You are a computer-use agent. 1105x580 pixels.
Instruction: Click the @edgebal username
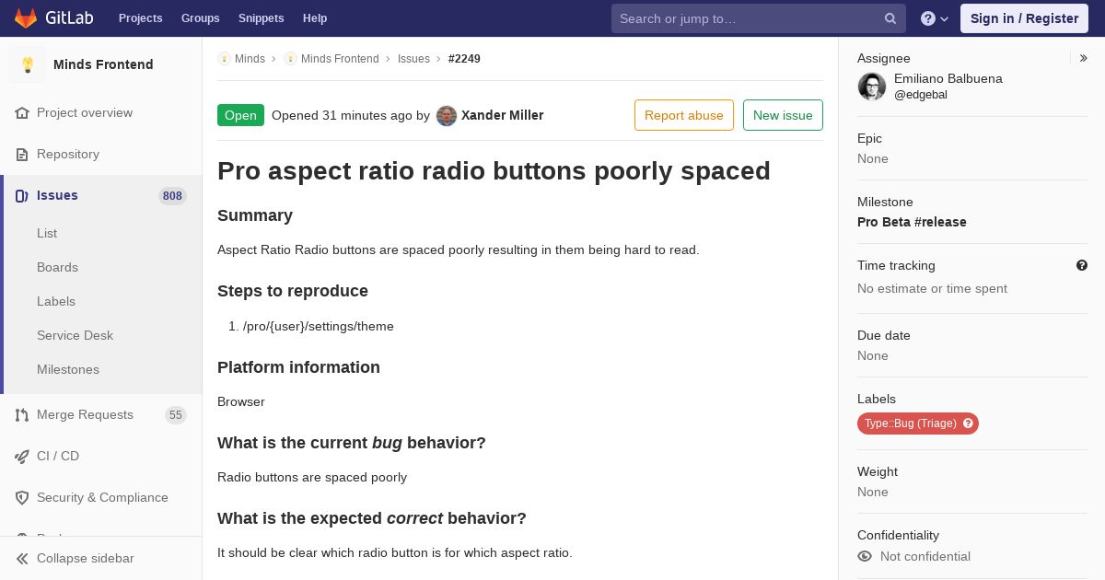(921, 95)
